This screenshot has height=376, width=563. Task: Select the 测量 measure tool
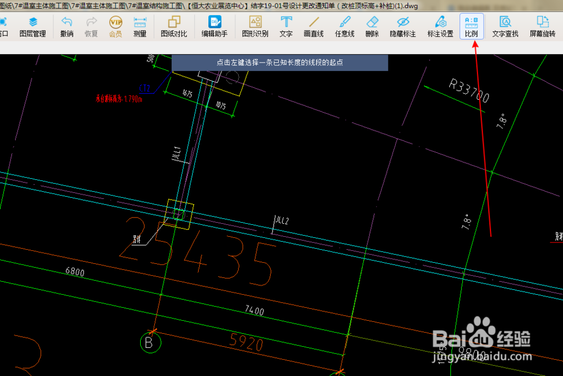(x=140, y=27)
